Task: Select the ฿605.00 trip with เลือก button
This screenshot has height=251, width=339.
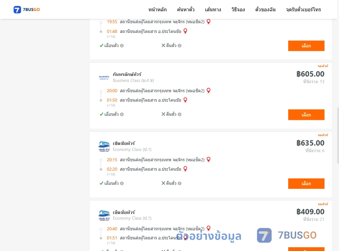Action: click(306, 115)
